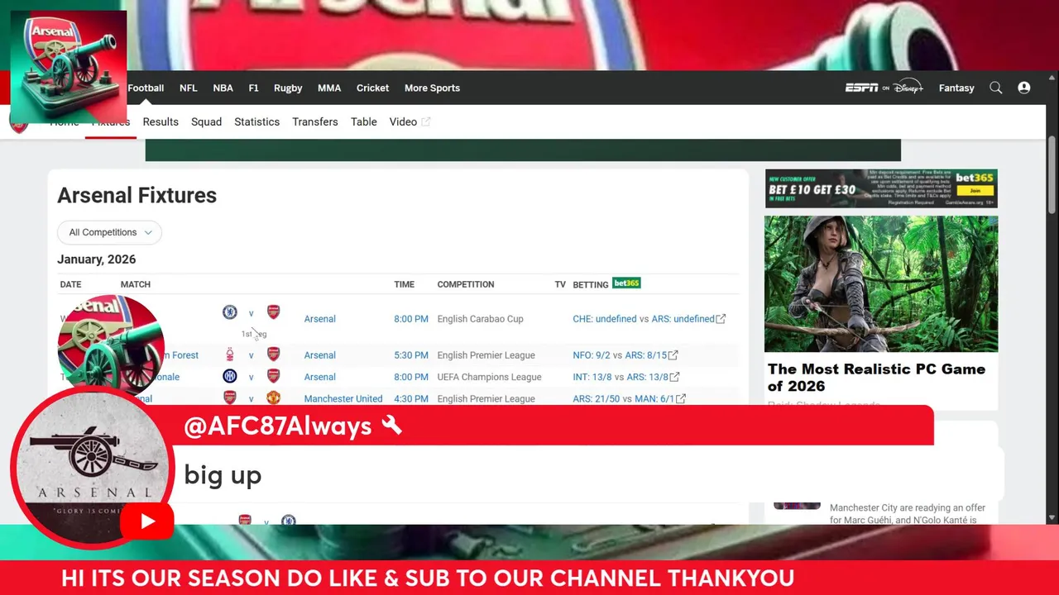Click ARS: 8/15 betting odds
1059x595 pixels.
point(645,355)
